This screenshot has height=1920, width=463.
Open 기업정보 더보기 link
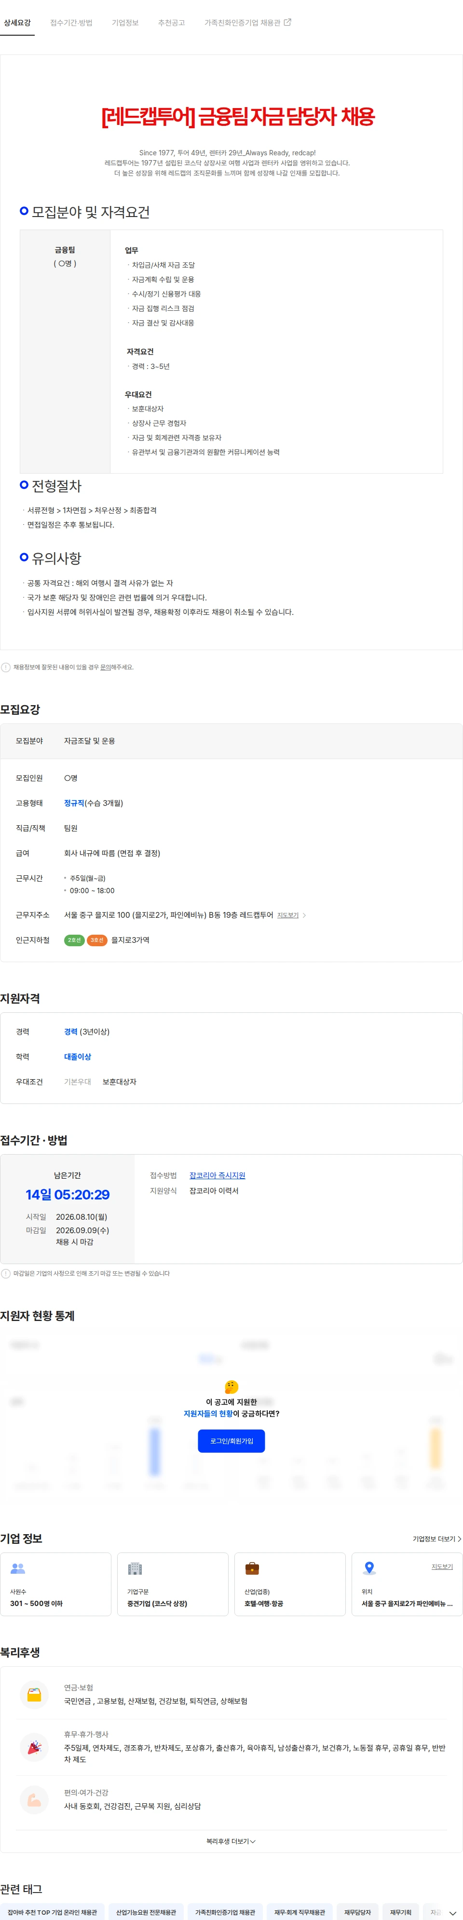tap(437, 1539)
